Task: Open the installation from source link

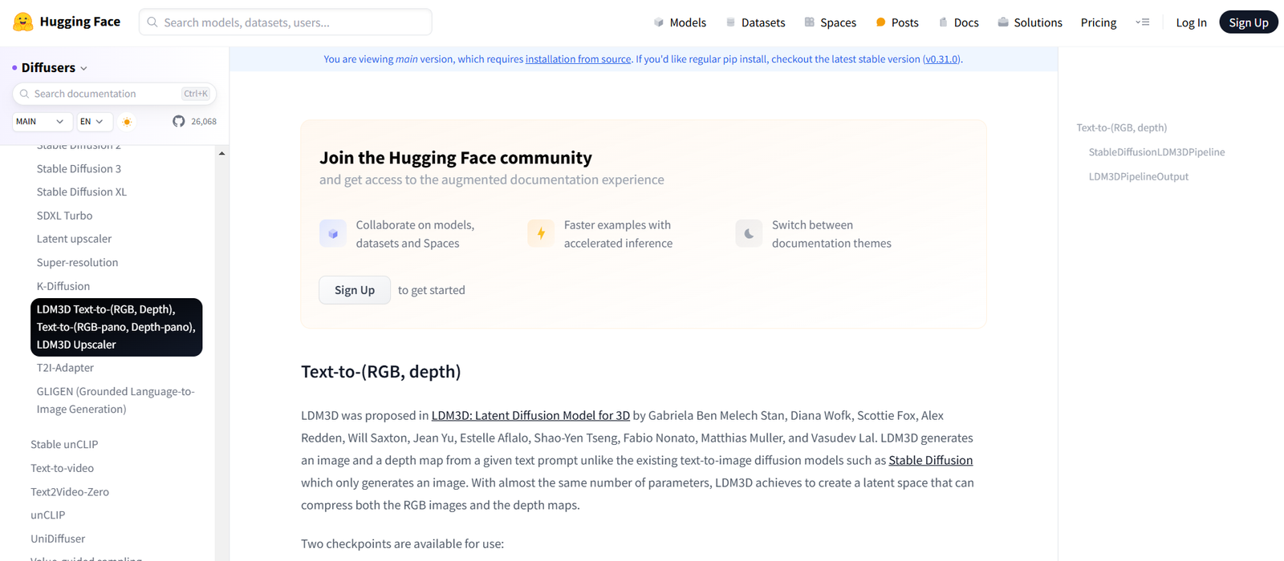Action: coord(578,59)
